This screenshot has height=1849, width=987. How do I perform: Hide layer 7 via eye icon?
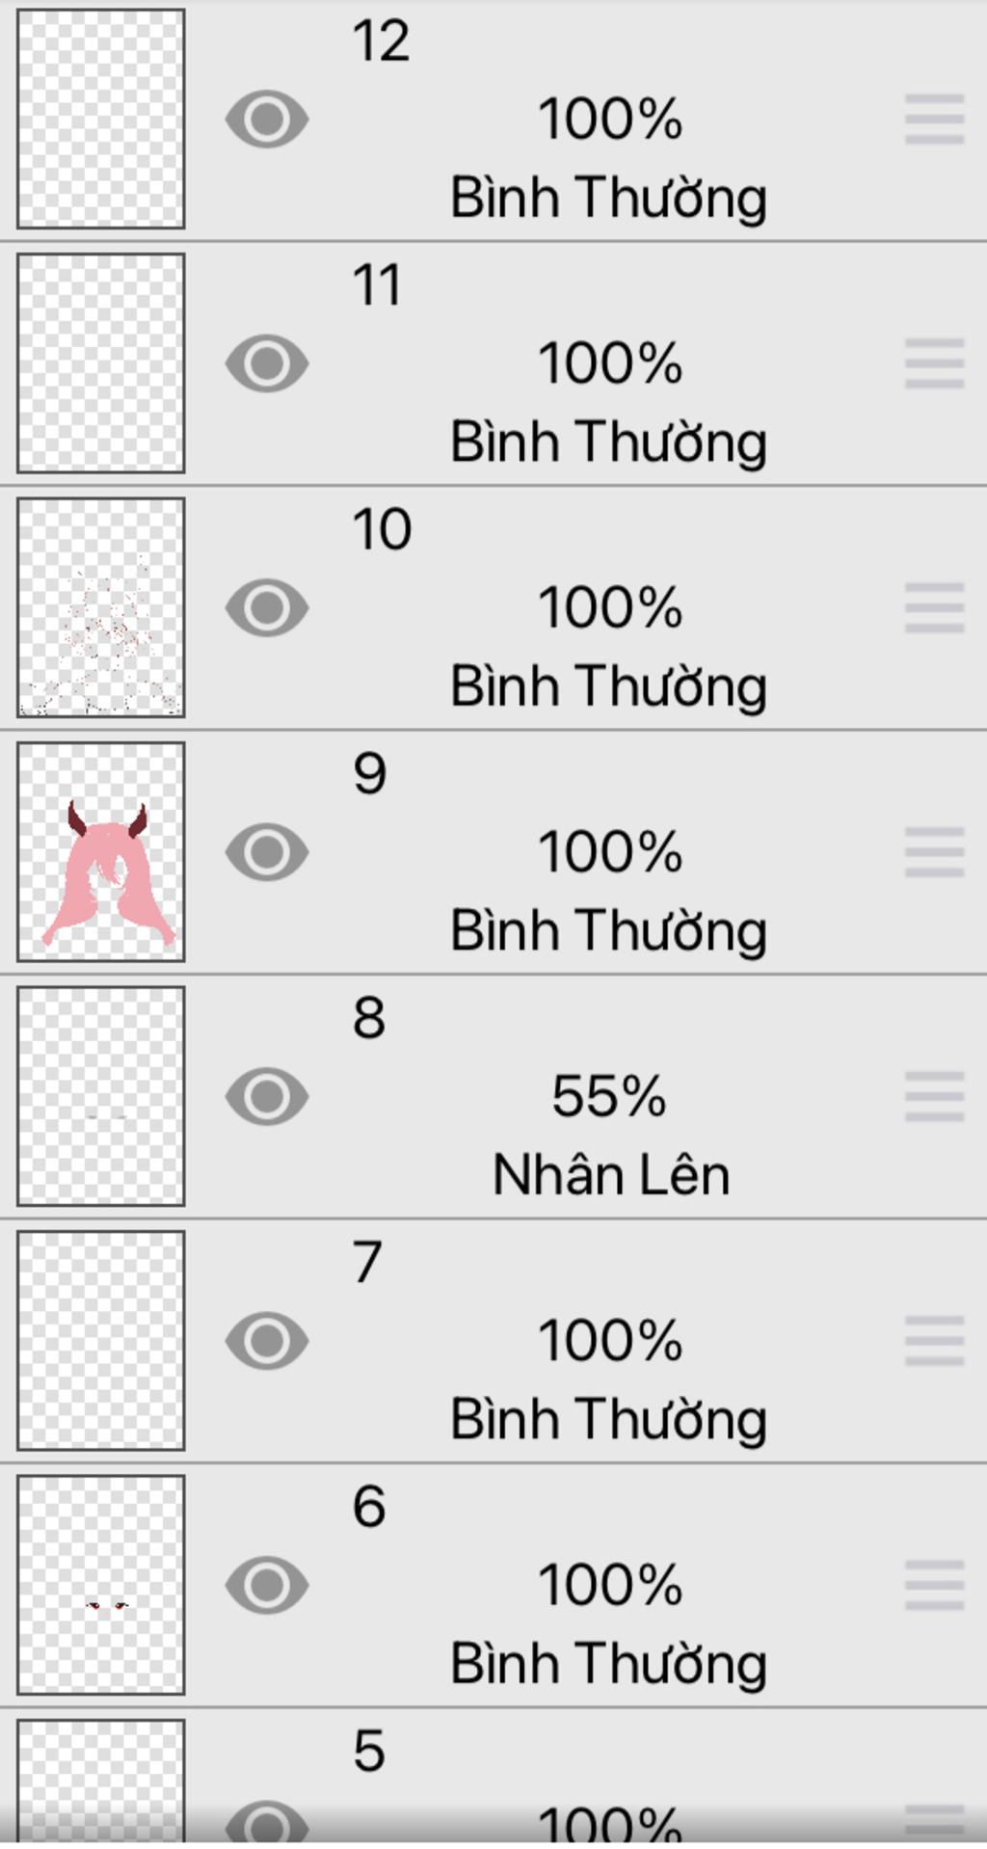click(x=267, y=1340)
